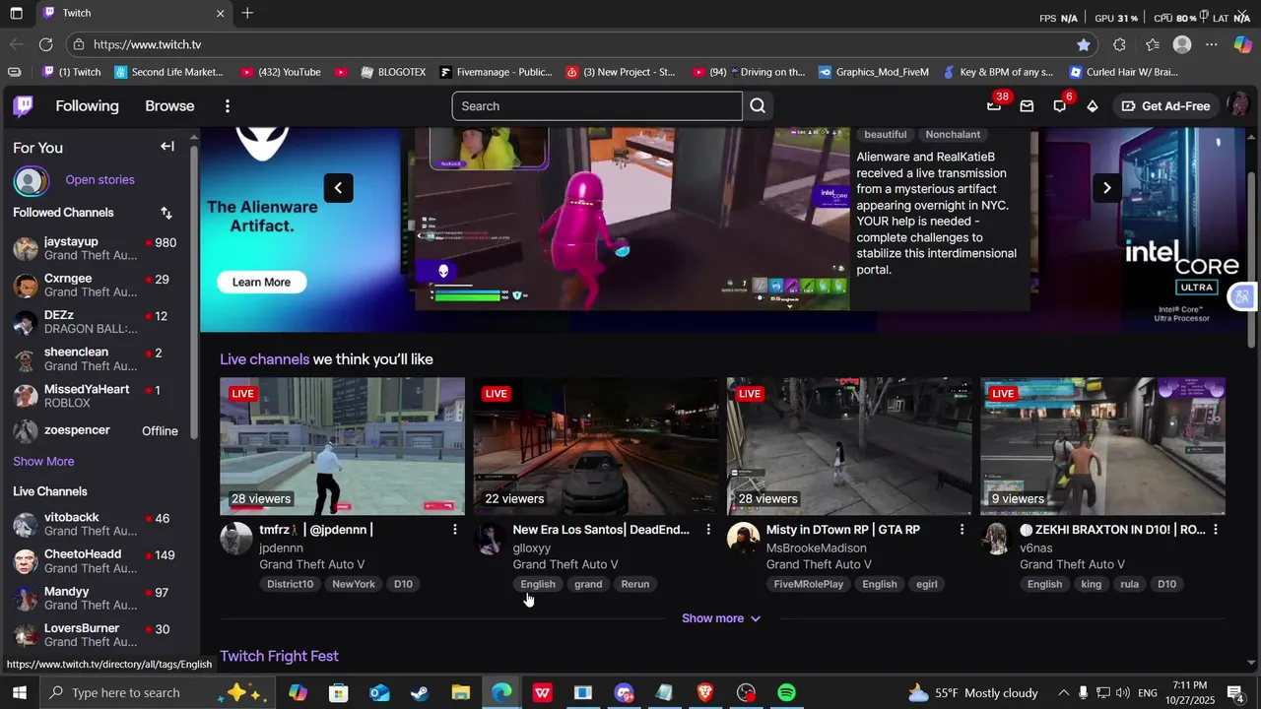Click the search magnifier button
Image resolution: width=1261 pixels, height=709 pixels.
758,105
